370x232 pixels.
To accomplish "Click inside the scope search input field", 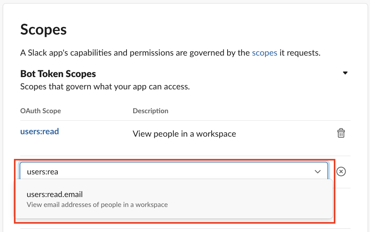I will 119,171.
